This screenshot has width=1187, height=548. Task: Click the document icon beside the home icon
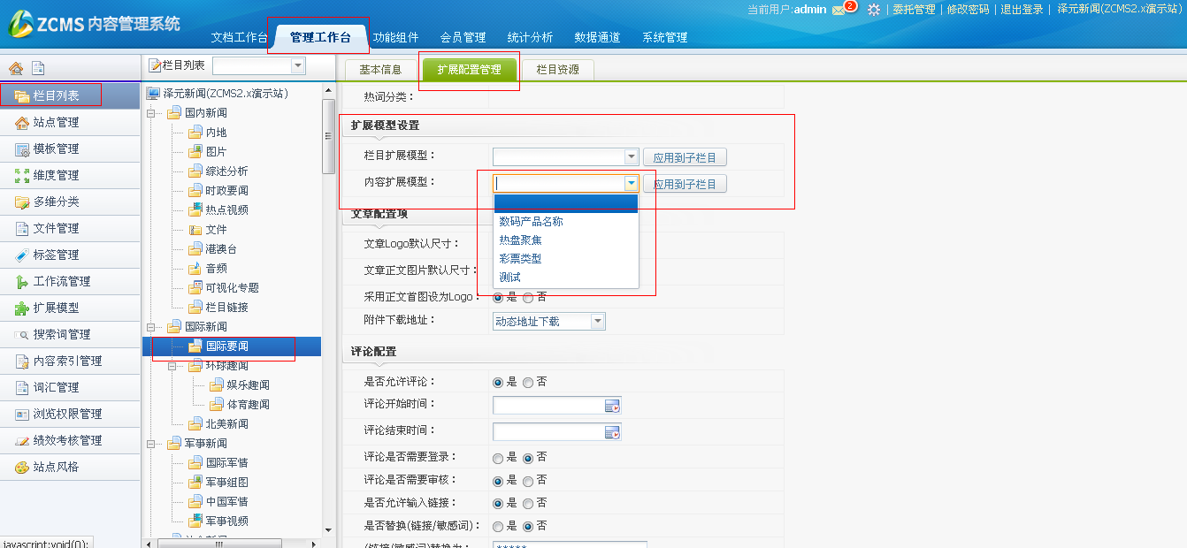coord(38,68)
